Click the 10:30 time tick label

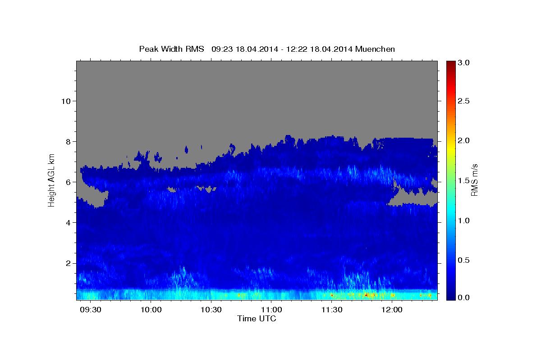pyautogui.click(x=211, y=310)
